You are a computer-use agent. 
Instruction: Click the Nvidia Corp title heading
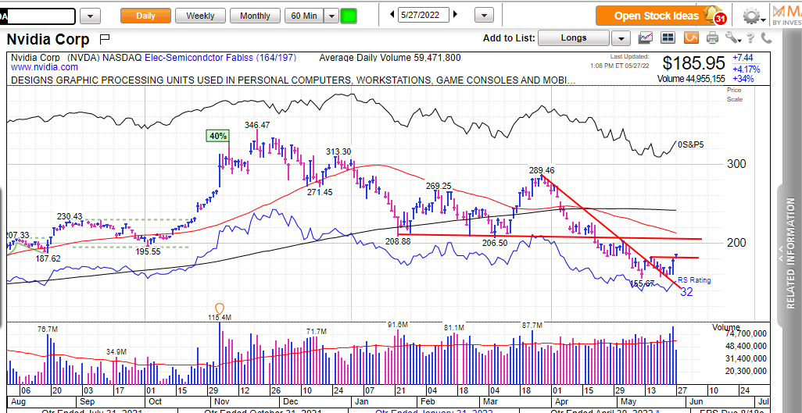[48, 39]
